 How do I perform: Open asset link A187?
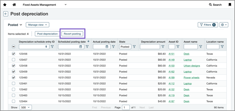(x=172, y=101)
